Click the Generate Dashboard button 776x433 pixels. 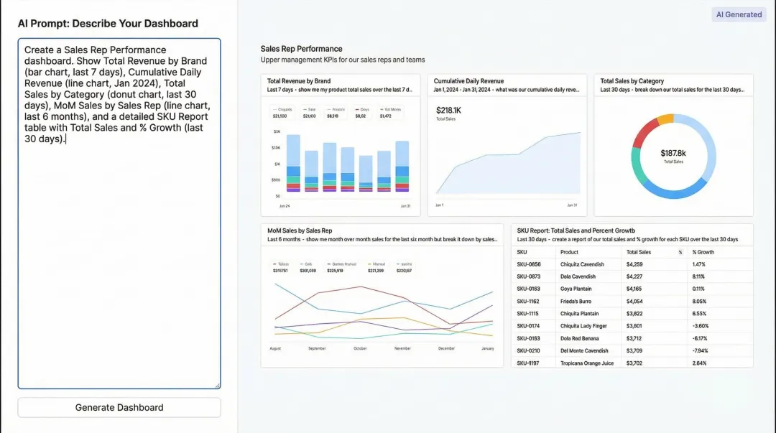click(x=119, y=407)
